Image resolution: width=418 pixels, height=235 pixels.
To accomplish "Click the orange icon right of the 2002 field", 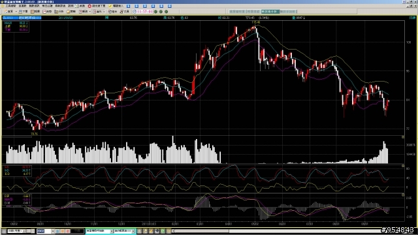I will coord(63,231).
